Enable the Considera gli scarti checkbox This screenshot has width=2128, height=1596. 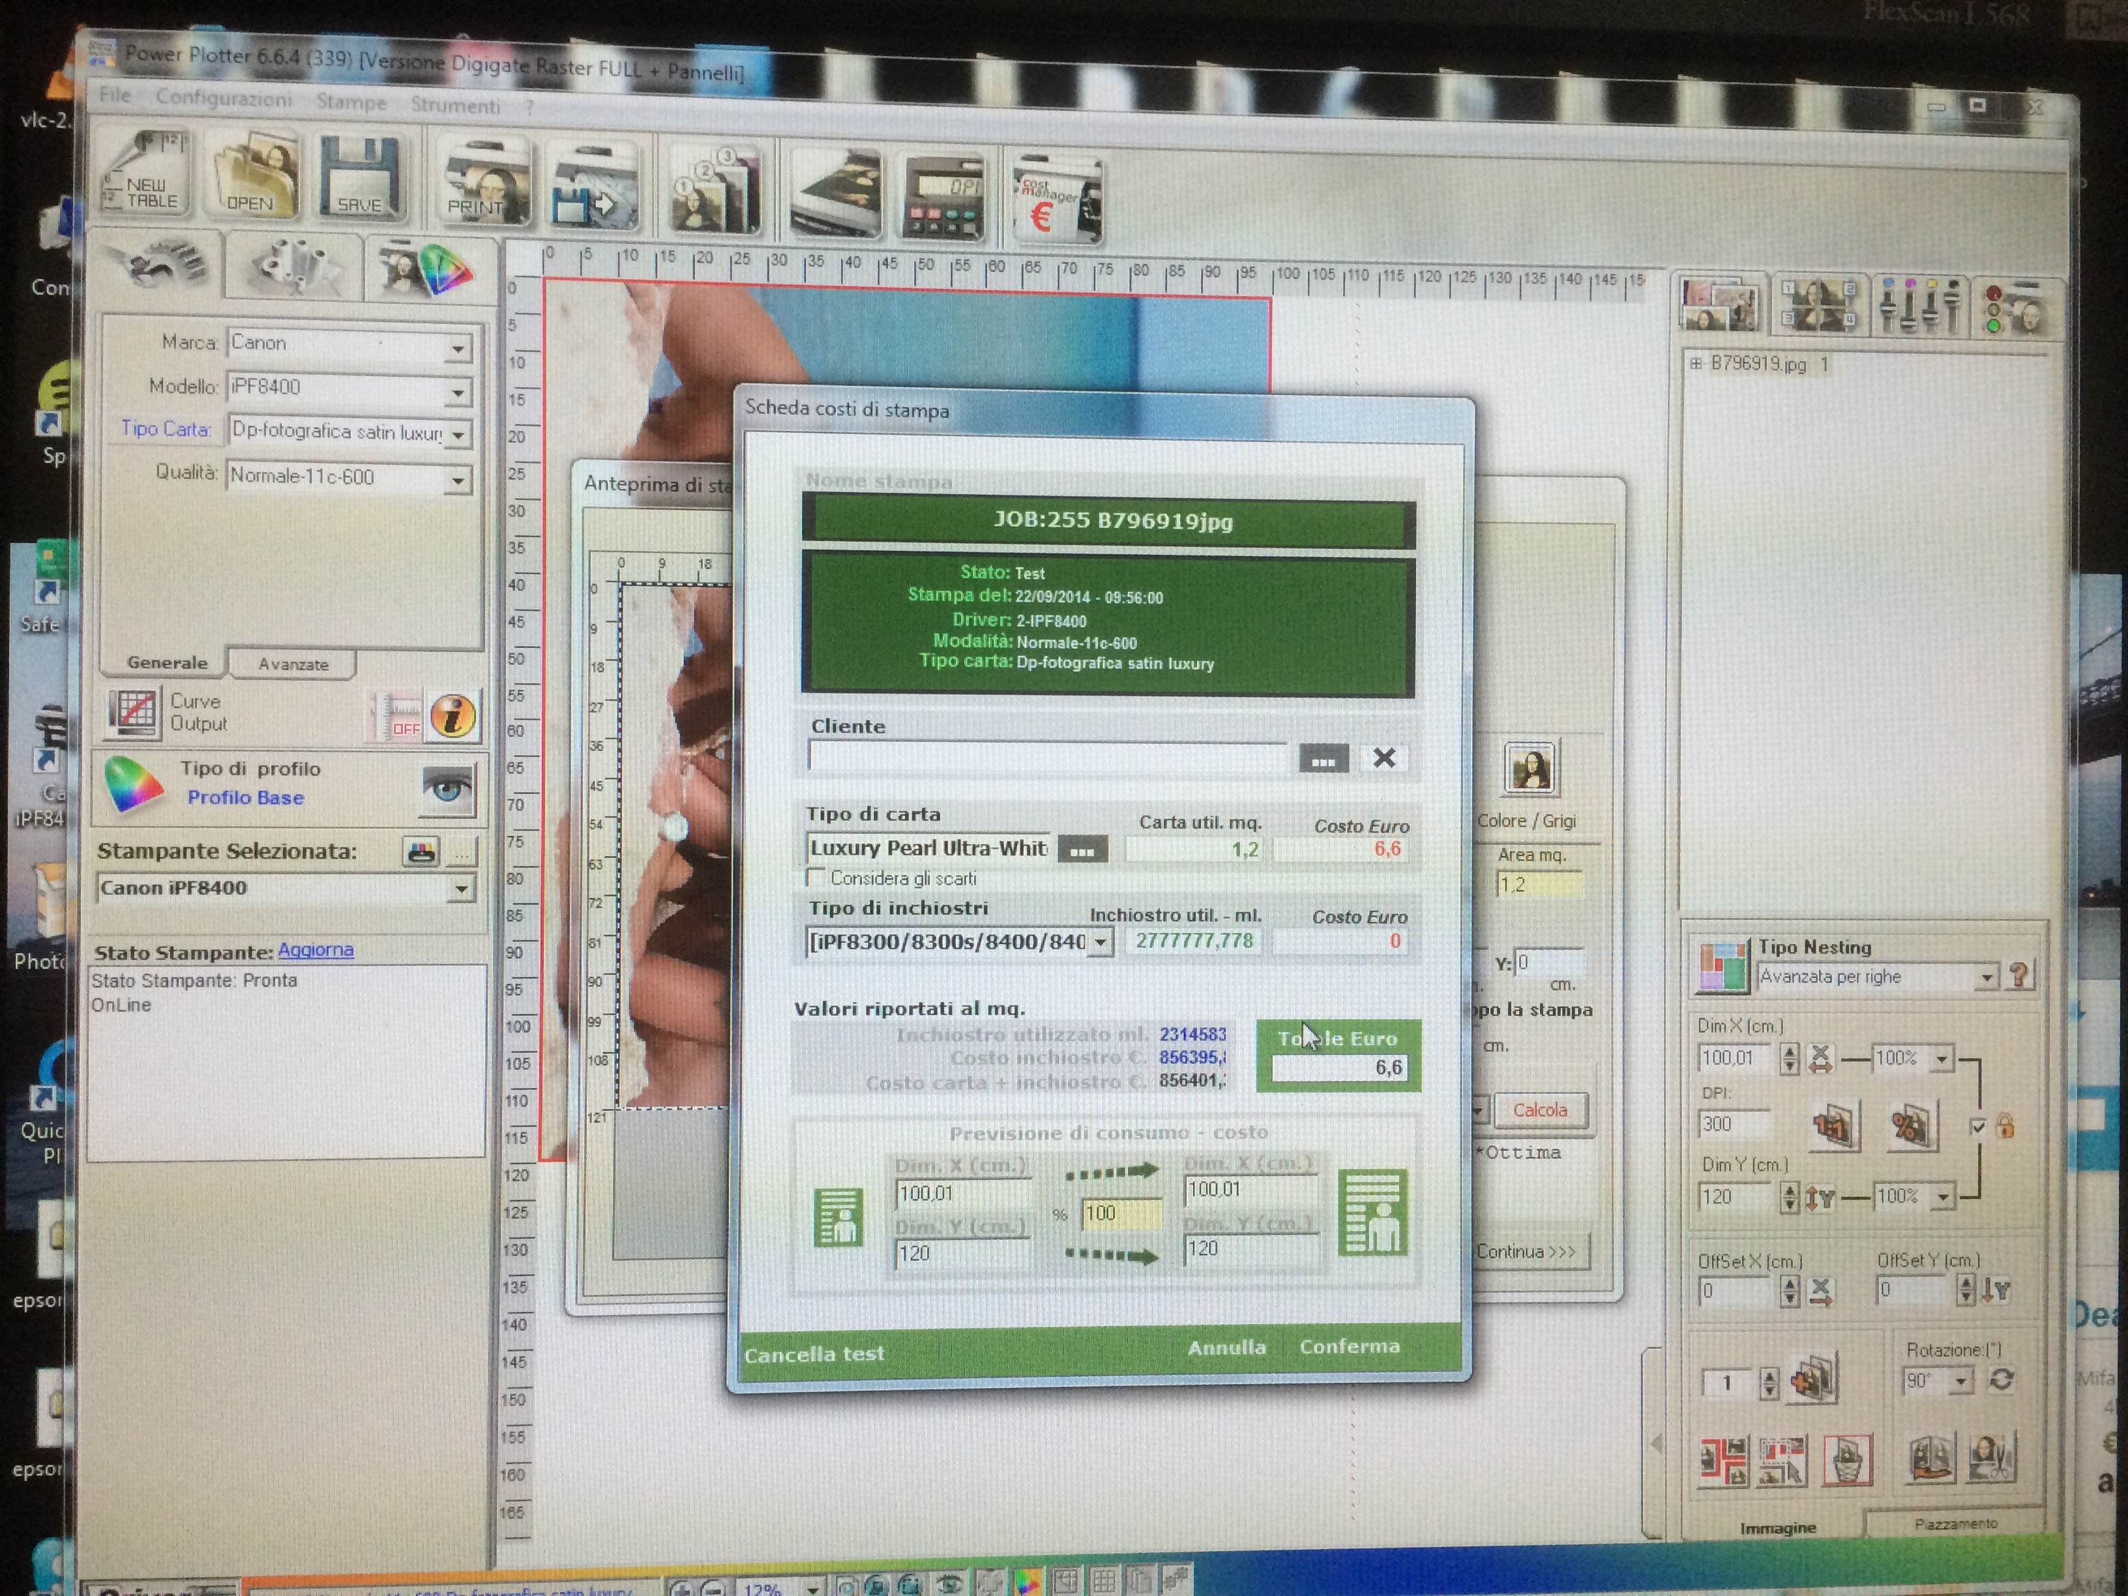point(816,878)
